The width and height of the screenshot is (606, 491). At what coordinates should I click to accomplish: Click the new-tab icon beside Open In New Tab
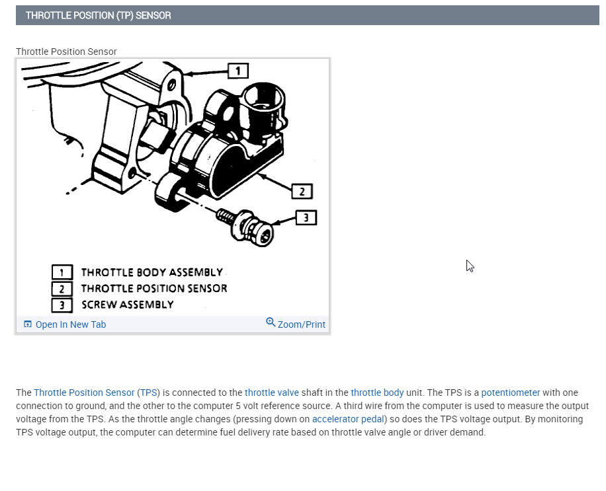click(x=27, y=324)
